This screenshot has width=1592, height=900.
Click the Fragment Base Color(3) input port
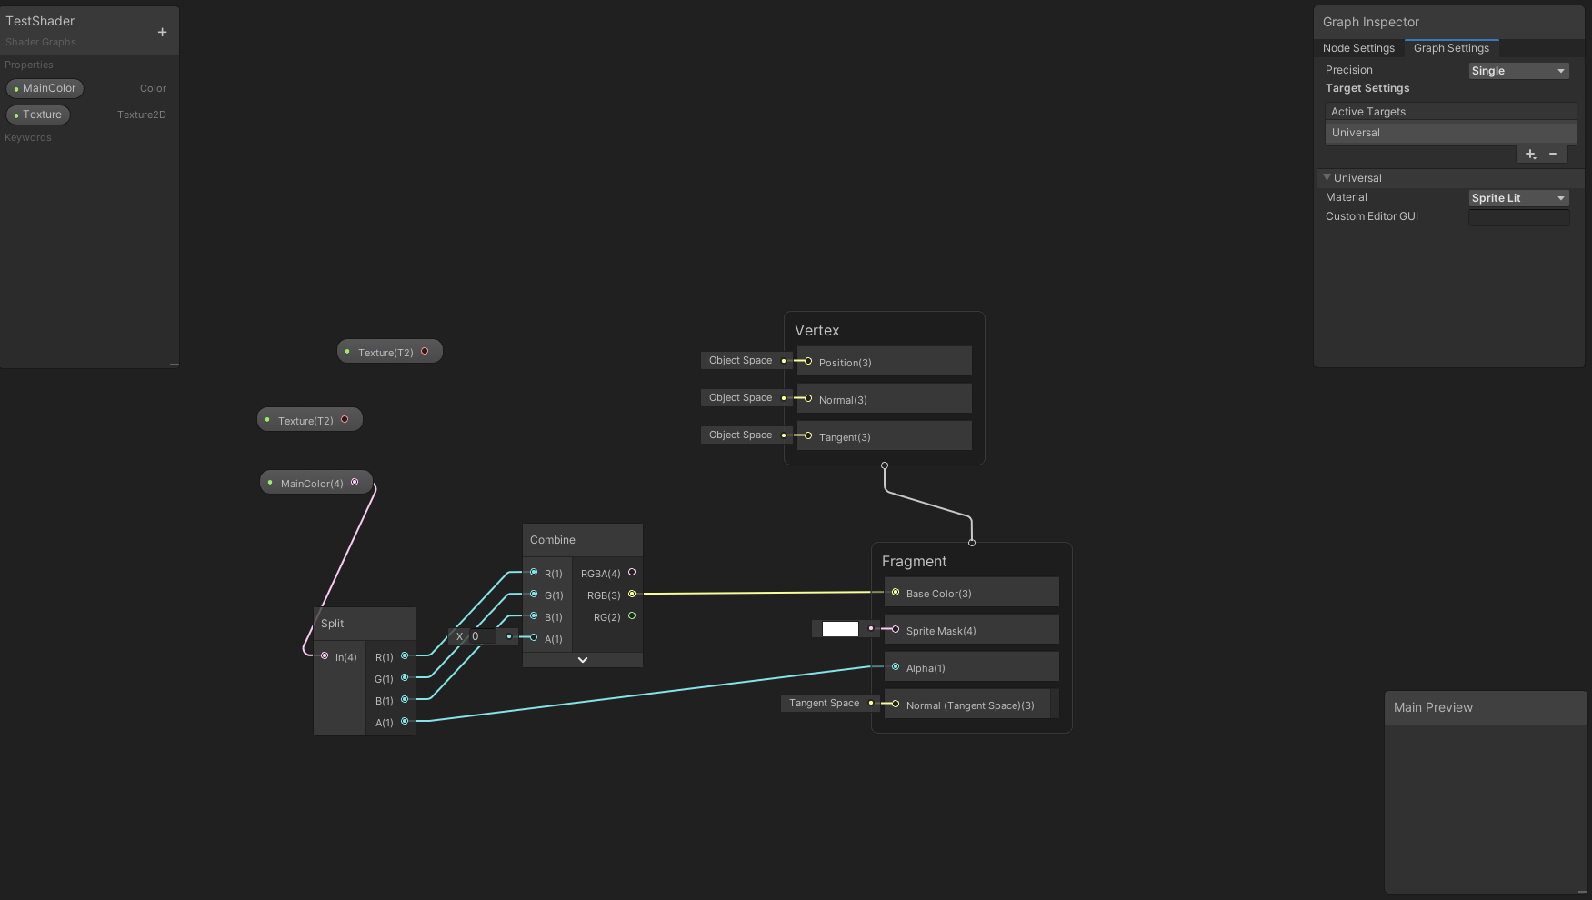pyautogui.click(x=896, y=593)
